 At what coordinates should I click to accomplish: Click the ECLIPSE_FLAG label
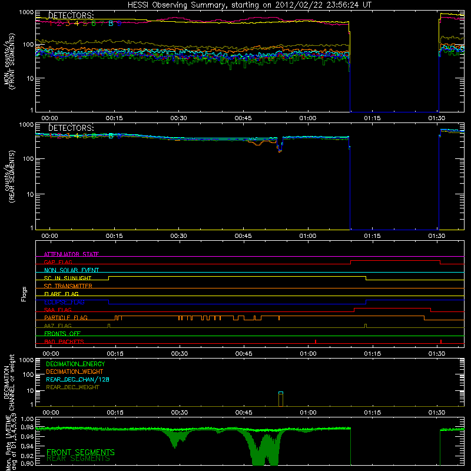(64, 302)
